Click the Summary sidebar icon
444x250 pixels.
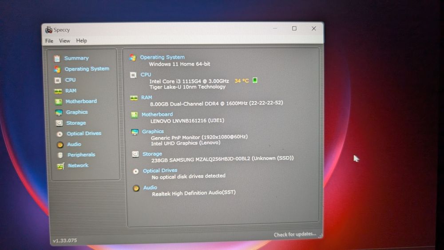(x=57, y=58)
